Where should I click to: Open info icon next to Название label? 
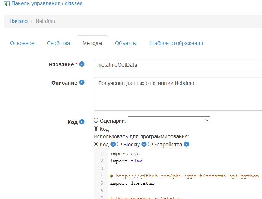point(82,64)
